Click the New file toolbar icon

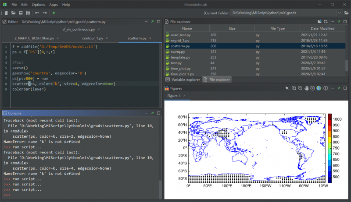point(6,13)
